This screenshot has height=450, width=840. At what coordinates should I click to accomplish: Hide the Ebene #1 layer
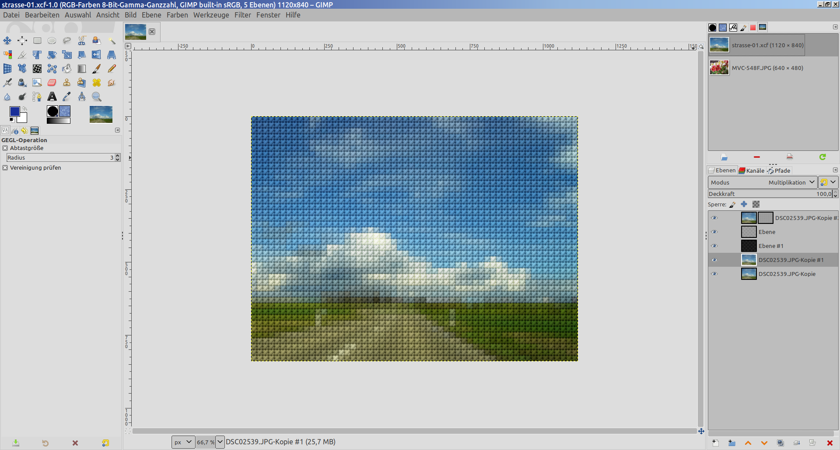714,246
